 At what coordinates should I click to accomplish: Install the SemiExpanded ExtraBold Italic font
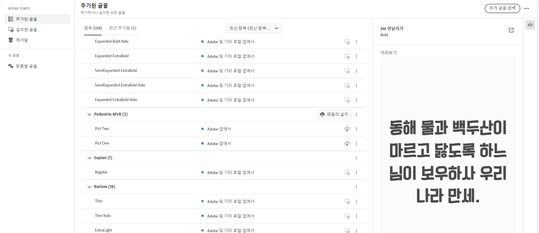(x=347, y=86)
